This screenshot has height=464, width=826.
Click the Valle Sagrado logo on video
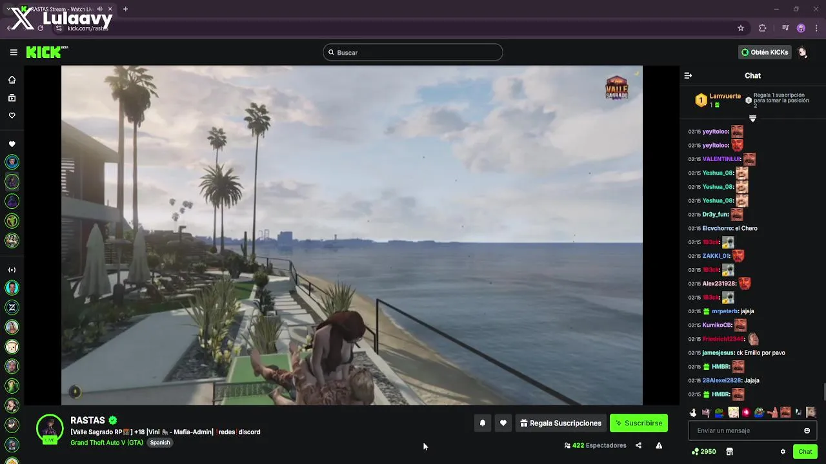616,88
